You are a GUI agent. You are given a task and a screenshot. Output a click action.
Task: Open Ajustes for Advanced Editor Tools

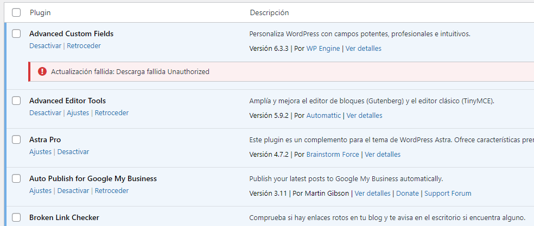[78, 113]
